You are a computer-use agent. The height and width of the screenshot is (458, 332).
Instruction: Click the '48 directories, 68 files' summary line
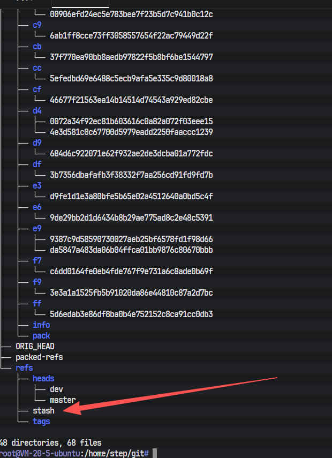point(50,443)
